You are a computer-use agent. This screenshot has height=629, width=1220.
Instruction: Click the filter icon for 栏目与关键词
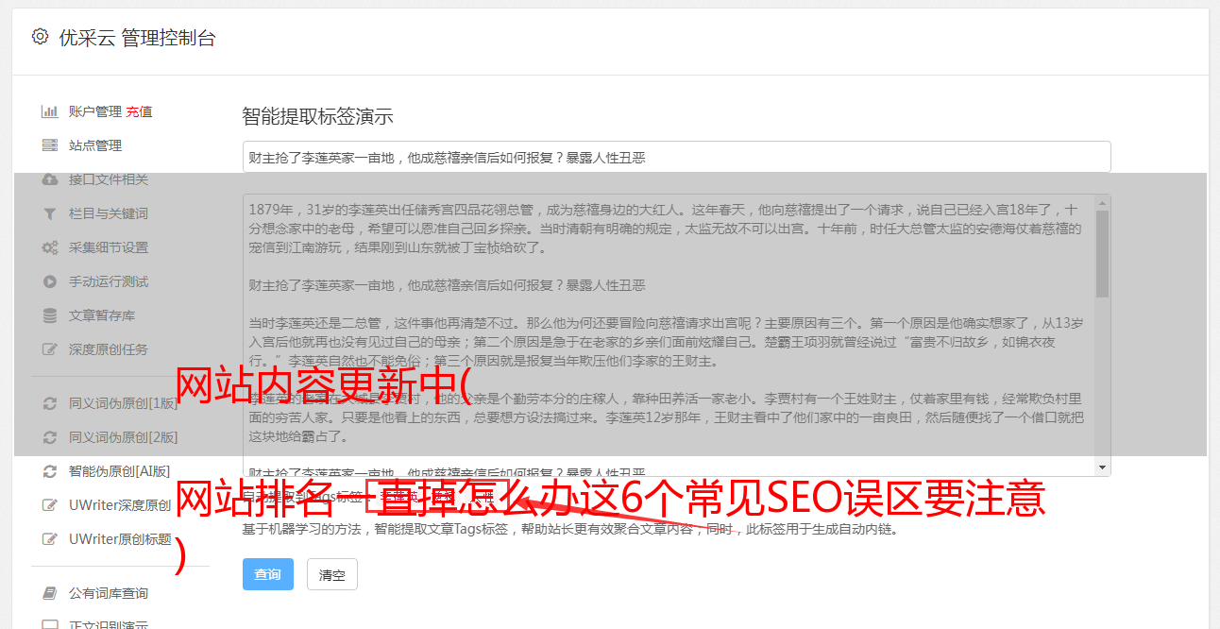pos(50,213)
